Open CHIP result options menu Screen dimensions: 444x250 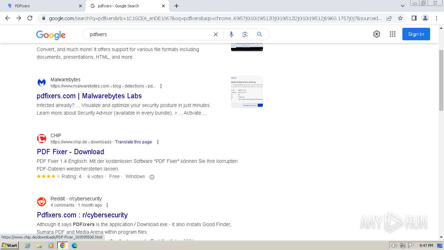(158, 142)
